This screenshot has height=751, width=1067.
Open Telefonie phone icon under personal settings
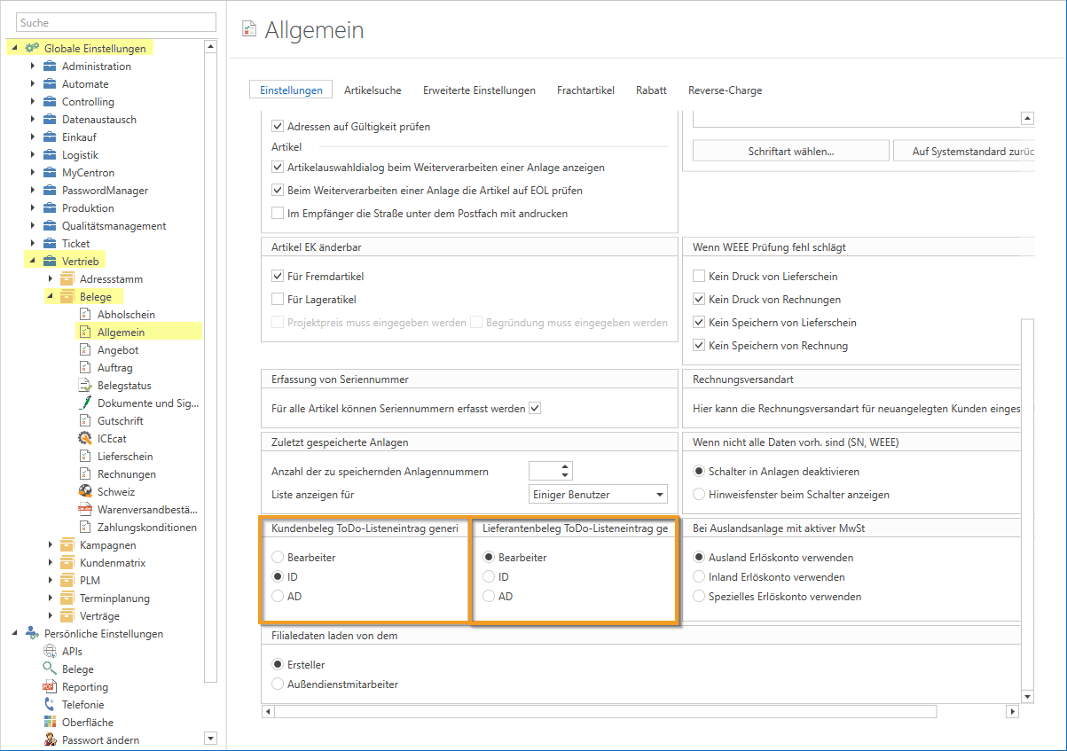50,704
